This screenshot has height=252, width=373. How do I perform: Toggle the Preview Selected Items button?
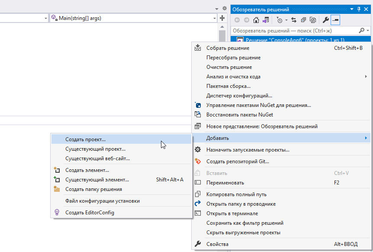point(335,20)
